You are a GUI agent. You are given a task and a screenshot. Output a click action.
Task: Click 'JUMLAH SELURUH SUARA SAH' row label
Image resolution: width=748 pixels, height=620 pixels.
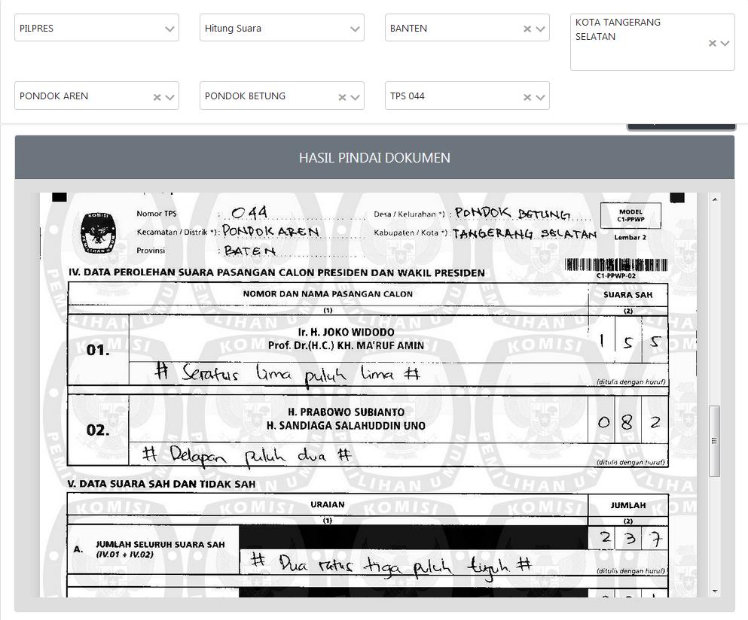160,545
